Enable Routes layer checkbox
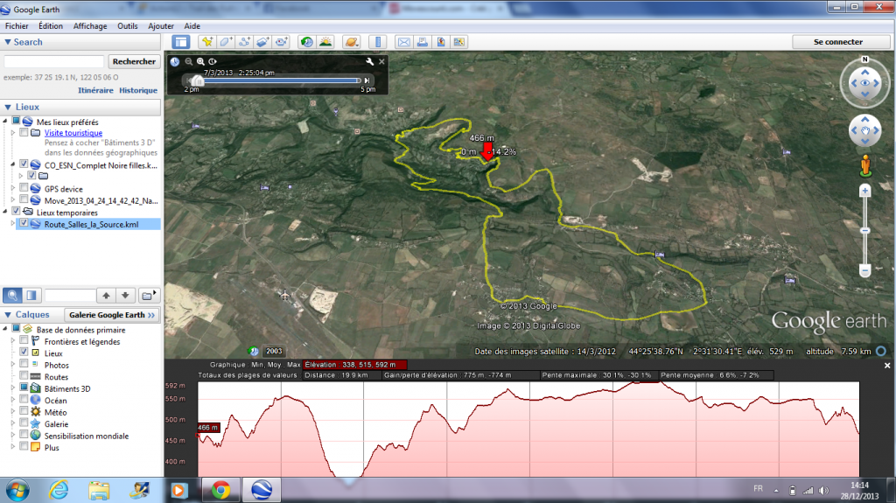 [x=24, y=376]
